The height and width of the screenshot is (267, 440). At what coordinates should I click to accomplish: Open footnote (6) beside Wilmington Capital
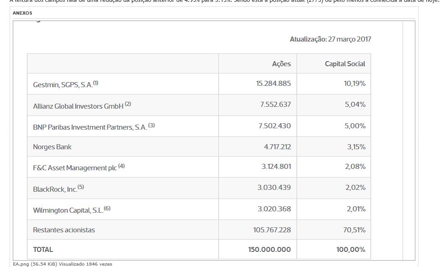(x=107, y=209)
